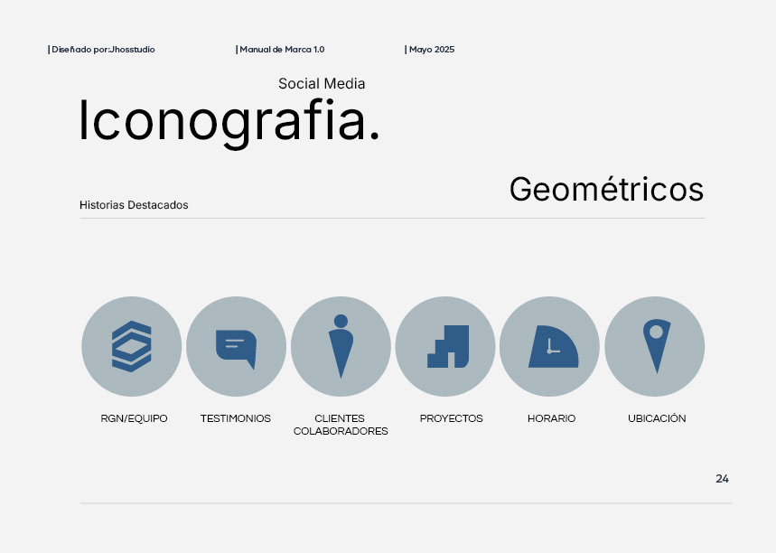Select the UBICACIÓN label
This screenshot has width=776, height=553.
coord(657,417)
